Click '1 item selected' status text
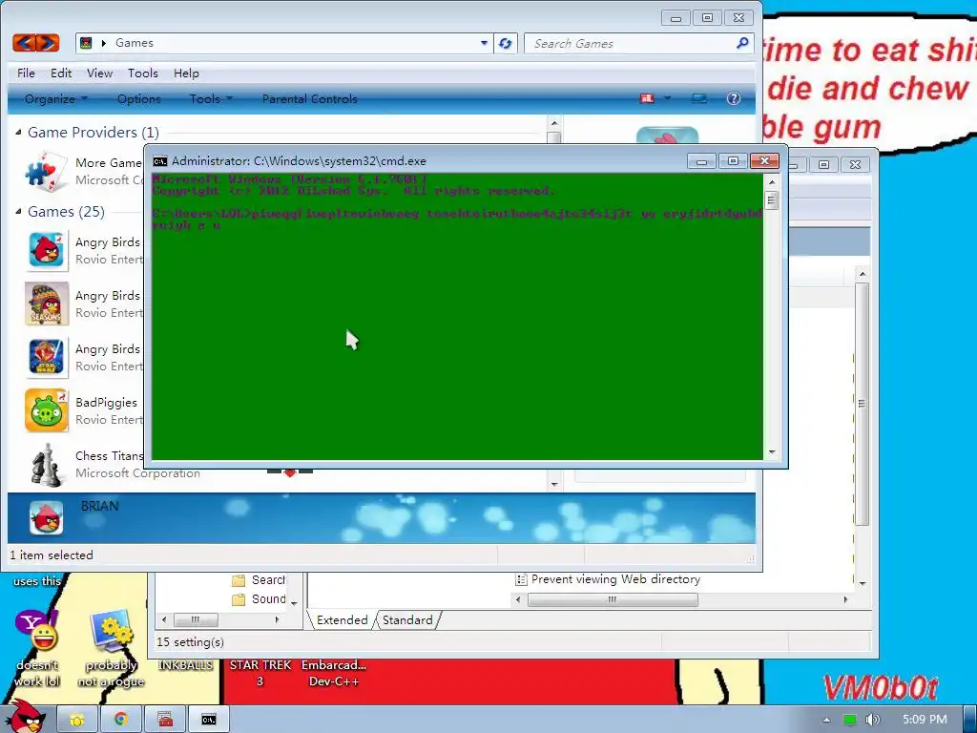Screen dimensions: 977x733 coord(52,555)
